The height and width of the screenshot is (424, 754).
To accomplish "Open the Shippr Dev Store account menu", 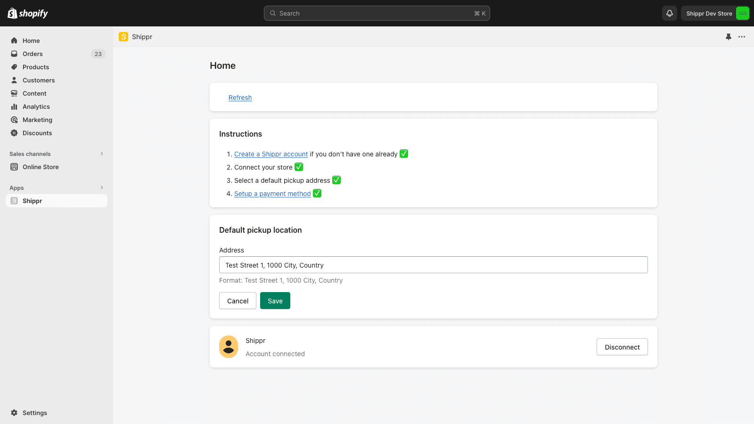I will click(x=715, y=13).
